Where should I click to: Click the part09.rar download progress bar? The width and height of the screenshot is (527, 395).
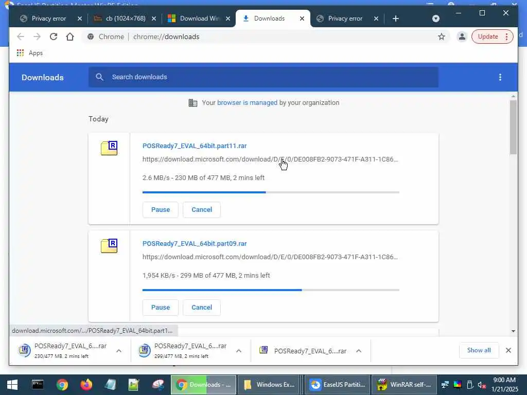click(x=271, y=290)
